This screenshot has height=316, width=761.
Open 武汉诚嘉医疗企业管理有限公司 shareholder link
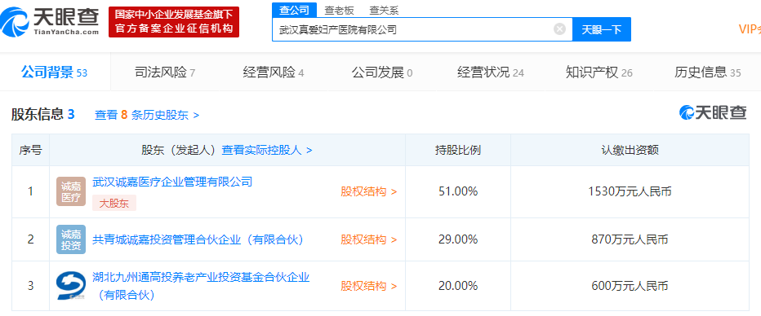tap(172, 182)
